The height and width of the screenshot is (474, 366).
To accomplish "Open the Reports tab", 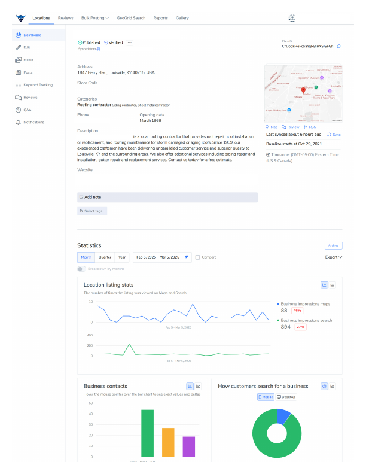I will click(x=161, y=18).
